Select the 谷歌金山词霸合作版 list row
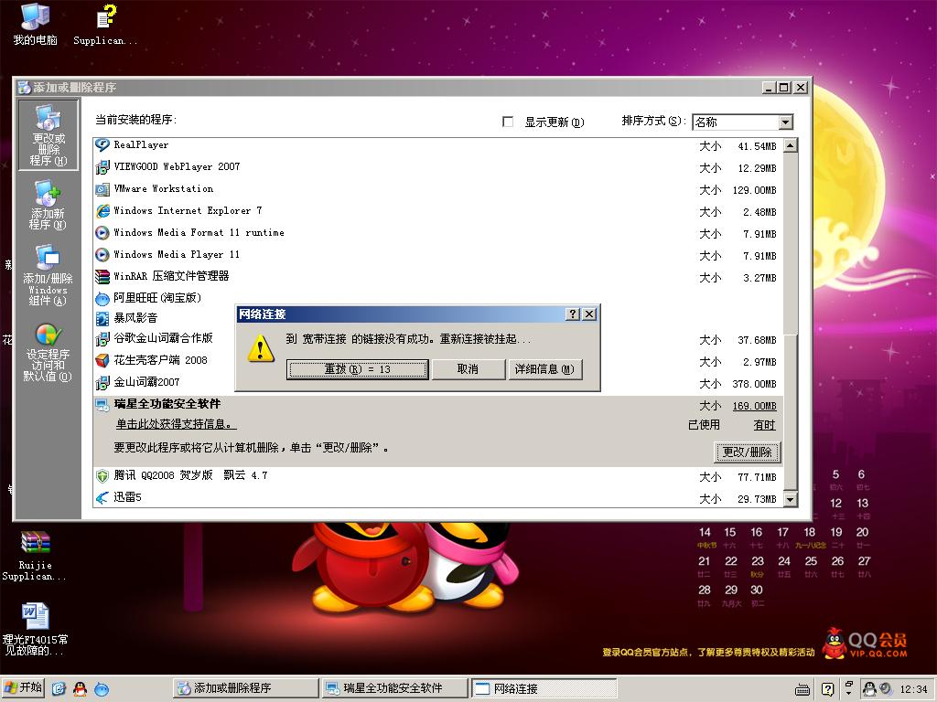The height and width of the screenshot is (702, 937). [x=437, y=339]
